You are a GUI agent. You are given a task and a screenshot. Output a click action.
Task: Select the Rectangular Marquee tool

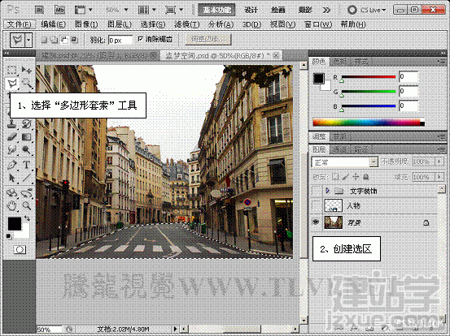(11, 70)
